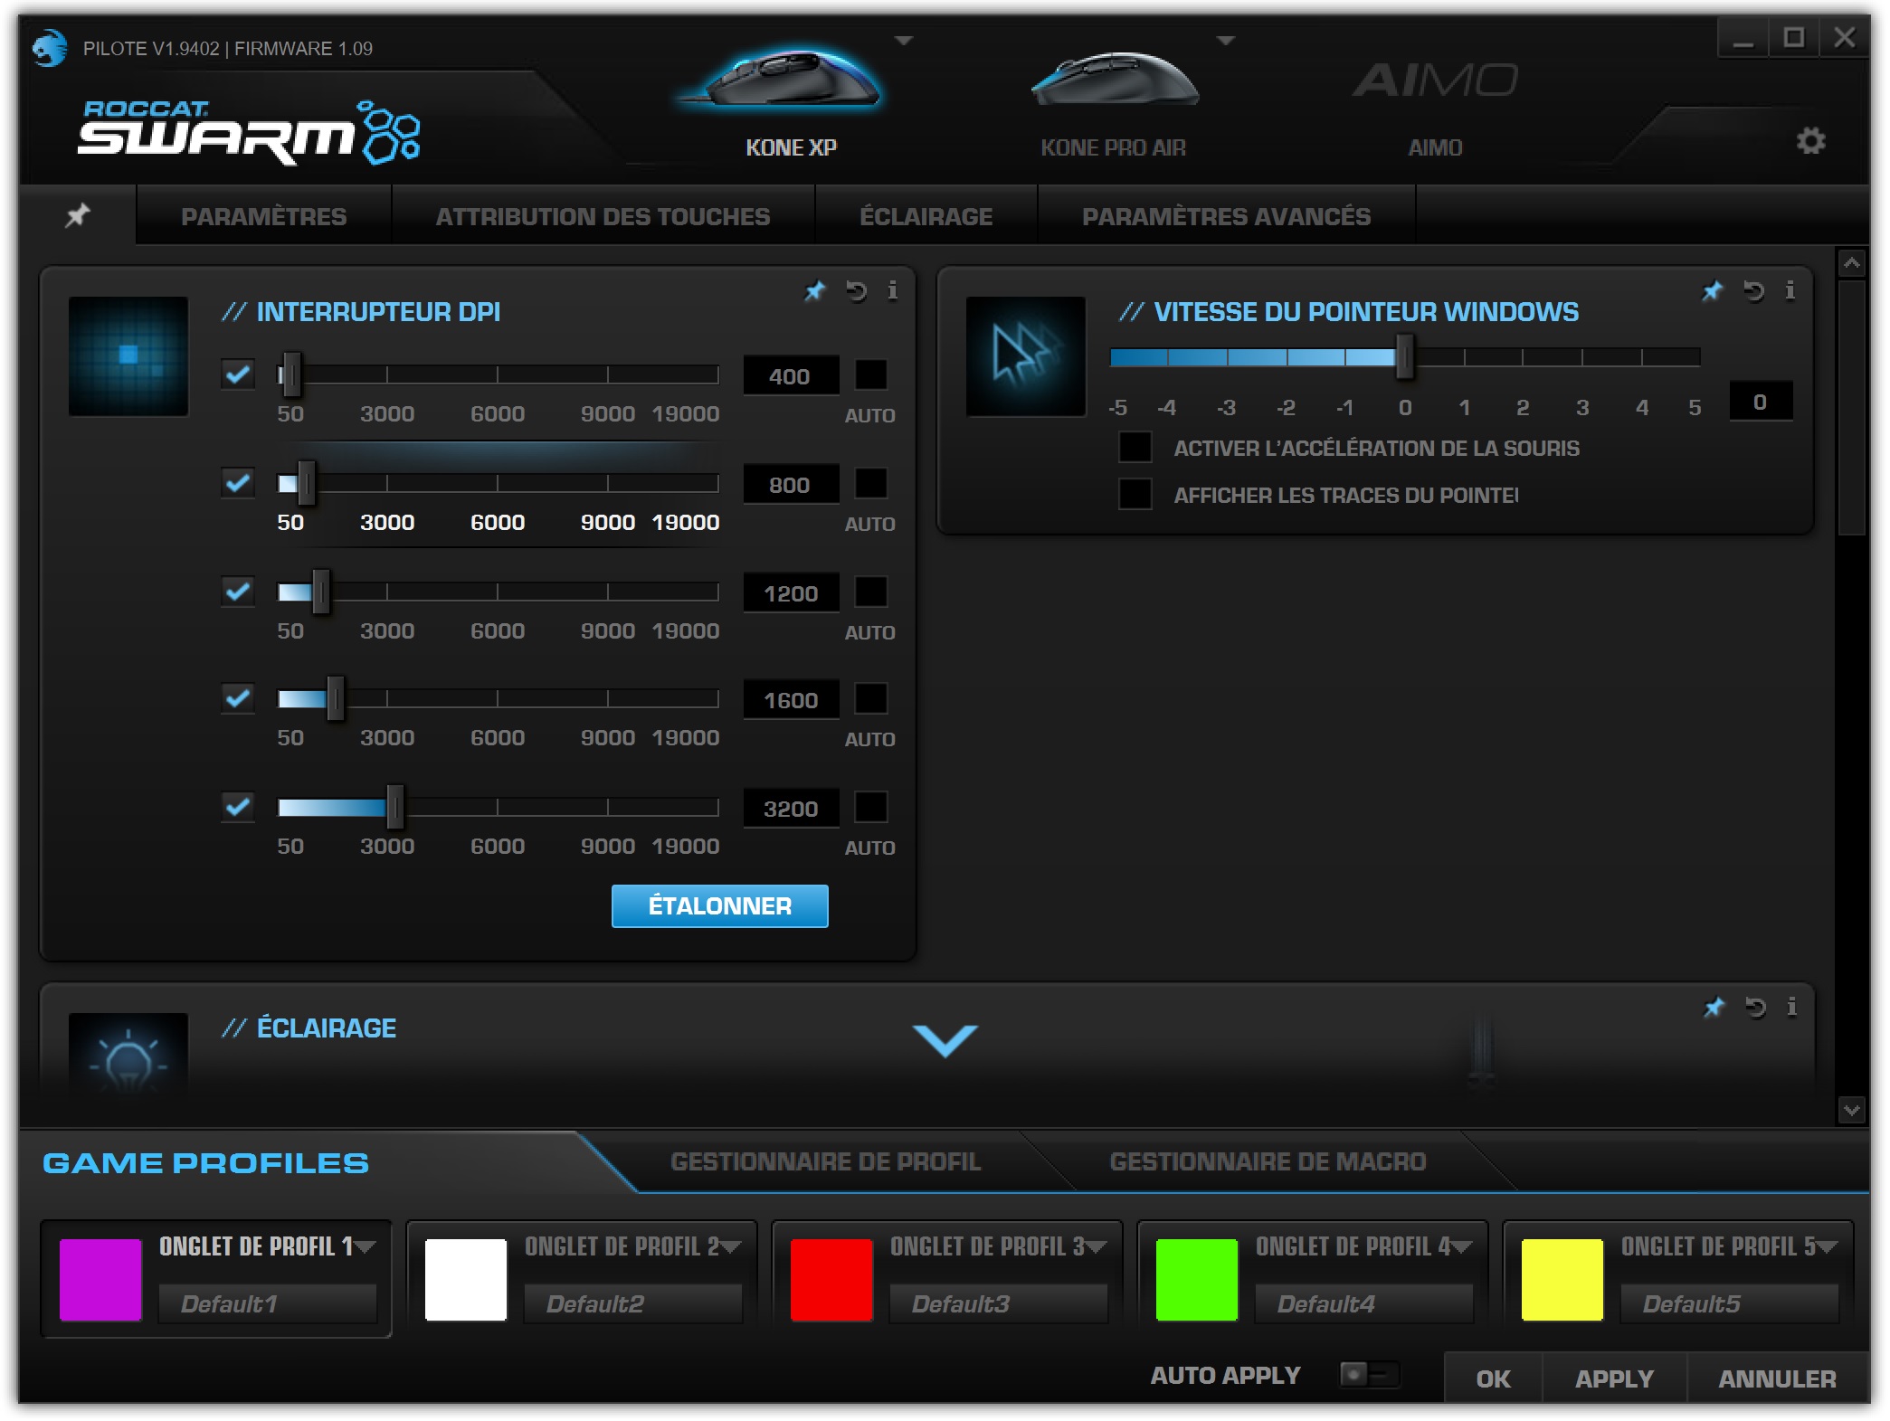Switch to the Éclairage tab

(x=926, y=216)
